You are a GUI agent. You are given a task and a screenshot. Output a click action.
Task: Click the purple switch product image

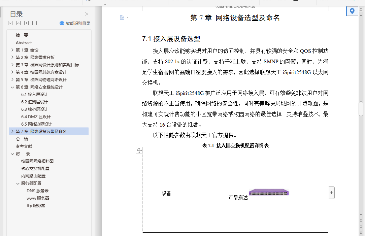[x=269, y=192]
